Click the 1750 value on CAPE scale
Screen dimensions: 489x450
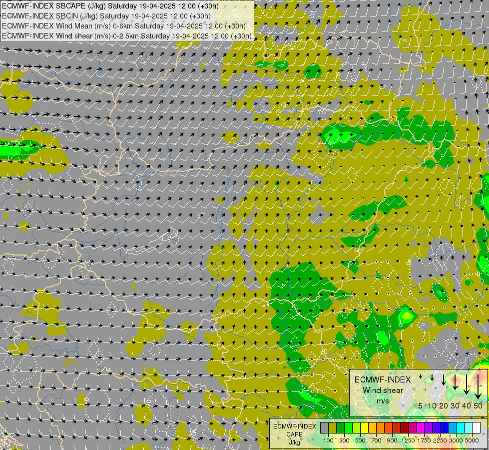click(x=424, y=440)
